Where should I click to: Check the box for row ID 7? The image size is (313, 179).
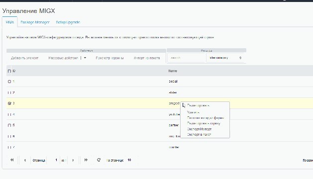[9, 147]
